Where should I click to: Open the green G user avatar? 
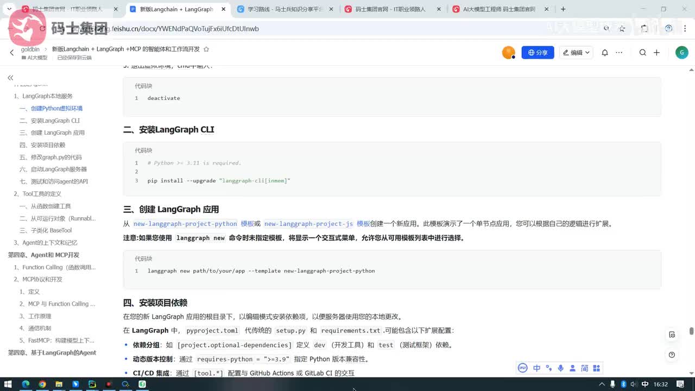coord(681,53)
